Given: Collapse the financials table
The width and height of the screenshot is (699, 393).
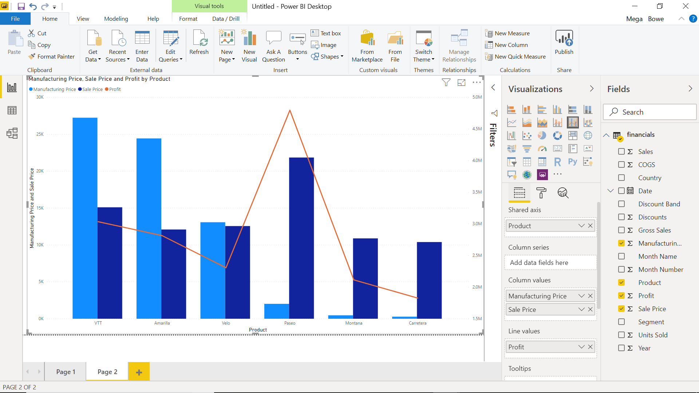Looking at the screenshot, I should coord(606,135).
